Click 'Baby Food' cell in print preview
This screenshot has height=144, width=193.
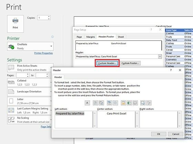pyautogui.click(x=172, y=40)
